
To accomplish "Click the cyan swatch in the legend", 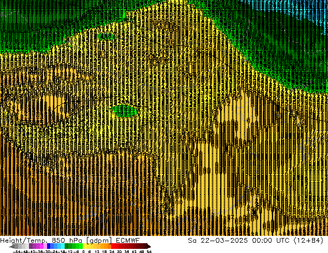I will pyautogui.click(x=63, y=246).
